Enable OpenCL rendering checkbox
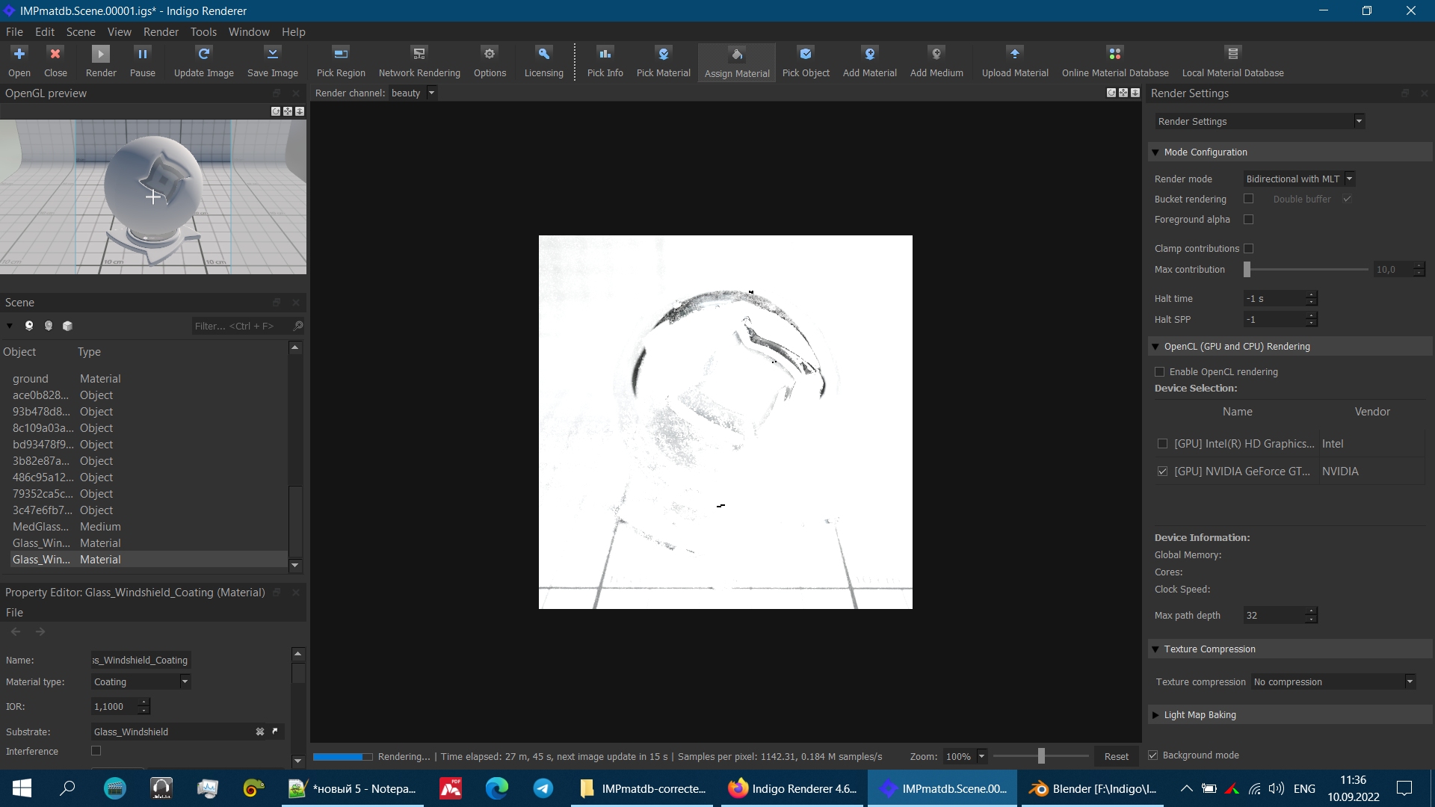 (x=1160, y=371)
